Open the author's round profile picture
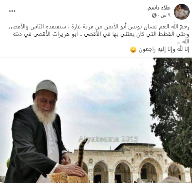 point(181,12)
